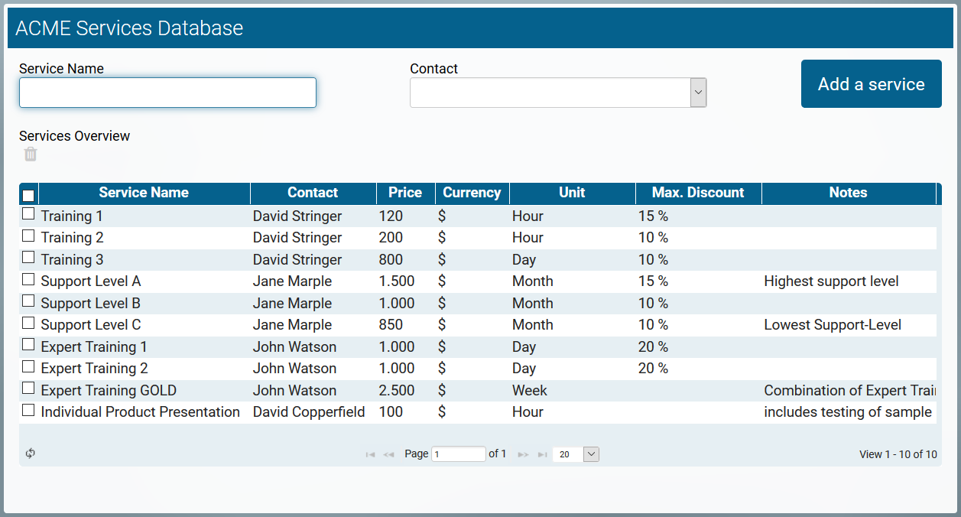
Task: Click the last page arrow icon
Action: 542,454
